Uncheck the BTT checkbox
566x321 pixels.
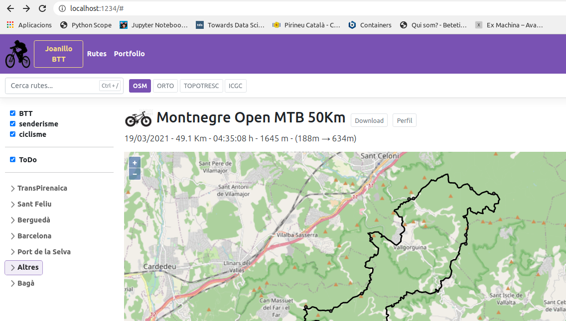pos(13,113)
